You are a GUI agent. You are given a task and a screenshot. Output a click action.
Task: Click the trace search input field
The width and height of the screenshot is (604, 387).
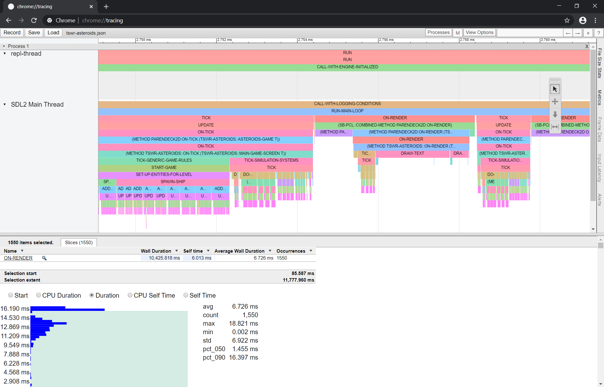pyautogui.click(x=530, y=33)
